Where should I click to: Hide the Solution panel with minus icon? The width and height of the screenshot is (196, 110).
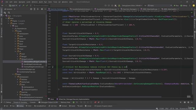45,9
